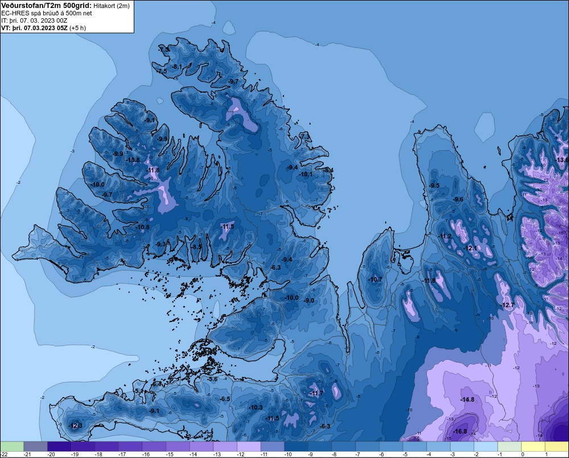
Task: Click the gray-purple legend swatch labeled -21
Action: (35, 447)
